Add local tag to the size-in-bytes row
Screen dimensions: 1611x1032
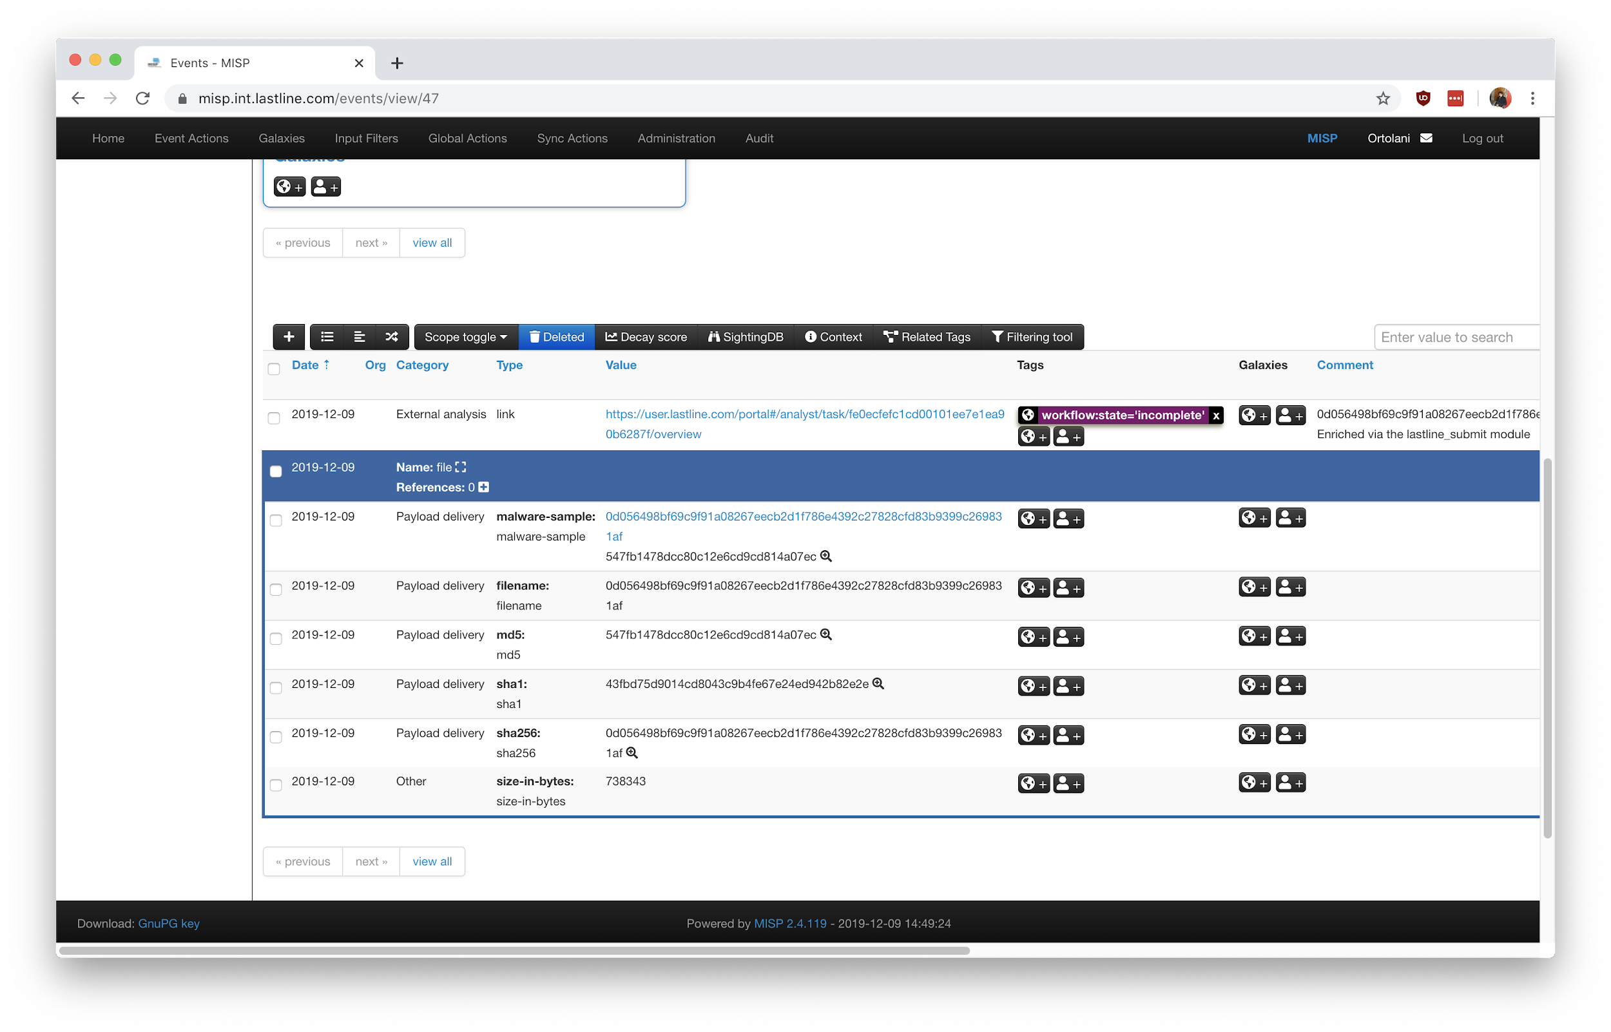1068,783
